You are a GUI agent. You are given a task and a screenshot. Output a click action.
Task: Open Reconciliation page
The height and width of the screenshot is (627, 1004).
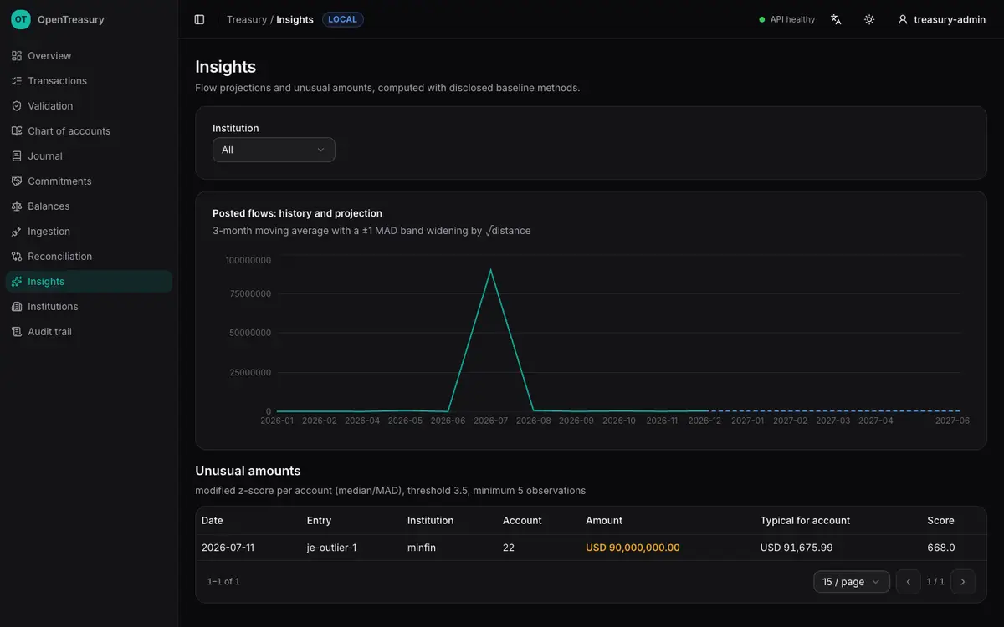point(89,257)
